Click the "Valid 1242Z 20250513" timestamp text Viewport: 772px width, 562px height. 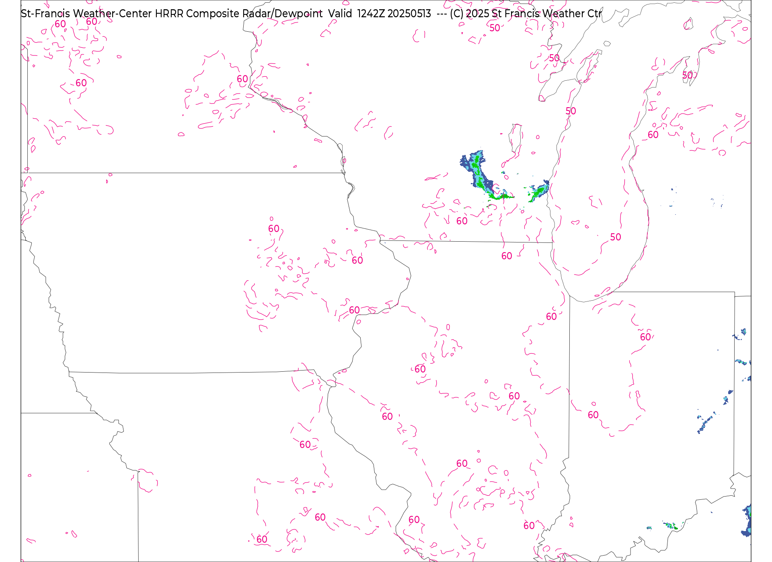tap(380, 14)
